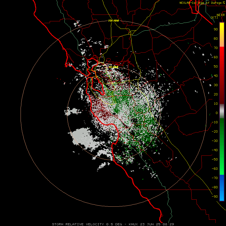The width and height of the screenshot is (226, 226).
Task: Click the color scale value -70
Action: click(215, 178)
